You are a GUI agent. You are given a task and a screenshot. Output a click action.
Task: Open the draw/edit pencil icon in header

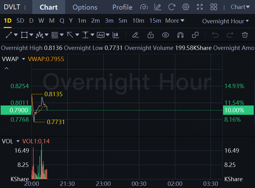(x=158, y=7)
